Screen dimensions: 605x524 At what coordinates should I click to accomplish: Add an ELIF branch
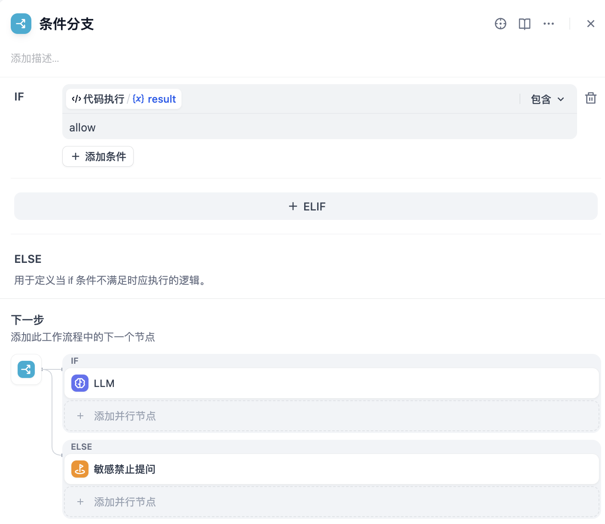[x=306, y=207]
